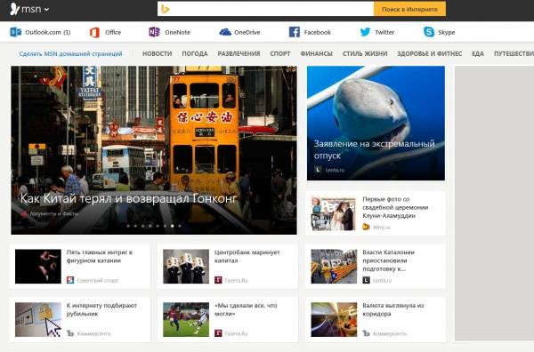
Task: Open the OneDrive cloud icon
Action: [225, 32]
